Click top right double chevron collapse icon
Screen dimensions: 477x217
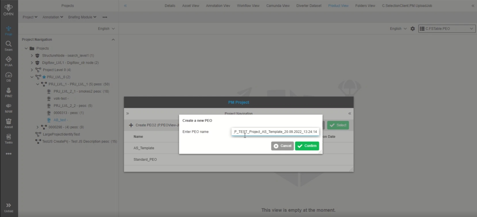[x=473, y=6]
